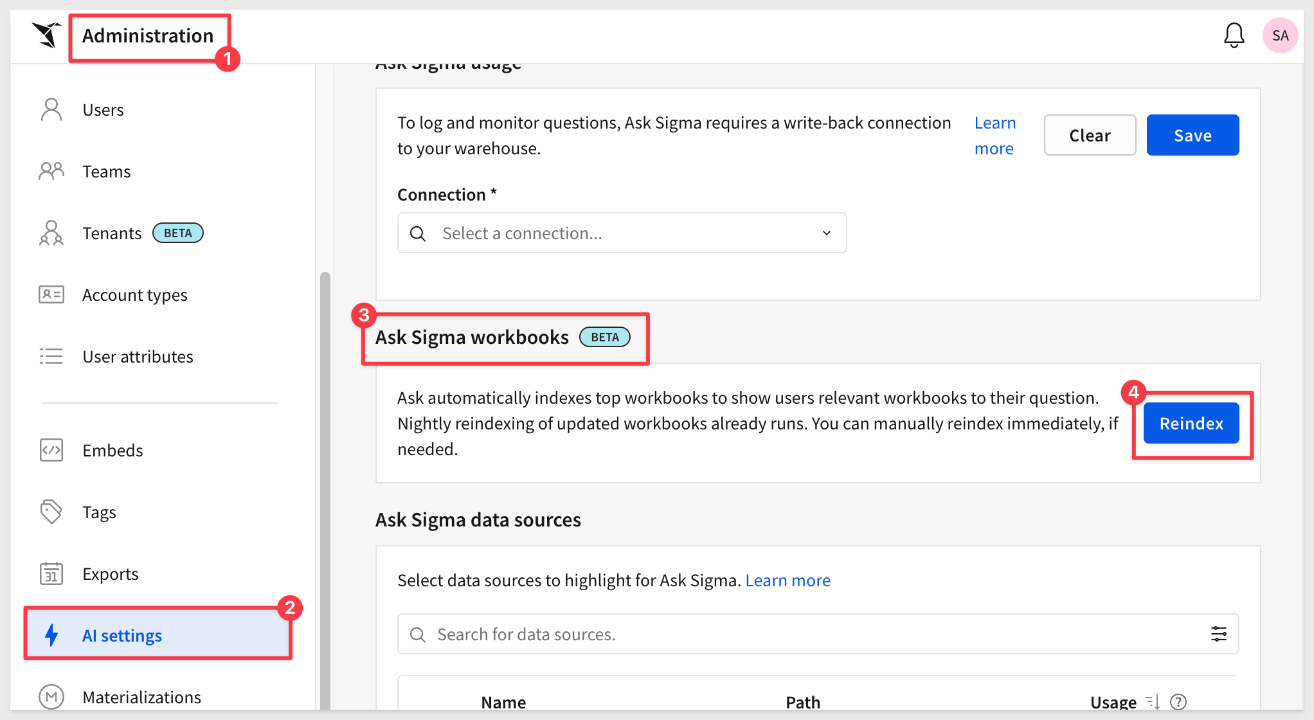Select Account types in the sidebar
This screenshot has width=1314, height=720.
coord(134,295)
